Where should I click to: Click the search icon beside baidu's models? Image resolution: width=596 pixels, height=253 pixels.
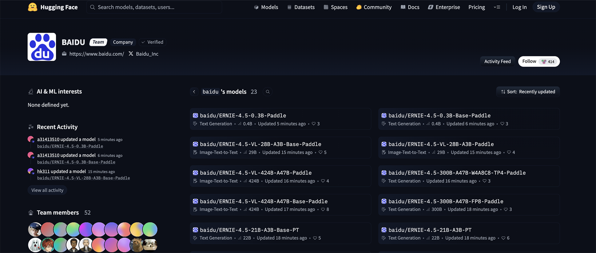click(x=268, y=92)
